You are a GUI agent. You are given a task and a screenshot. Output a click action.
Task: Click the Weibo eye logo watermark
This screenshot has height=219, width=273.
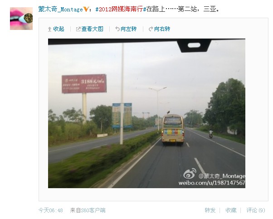(190, 173)
